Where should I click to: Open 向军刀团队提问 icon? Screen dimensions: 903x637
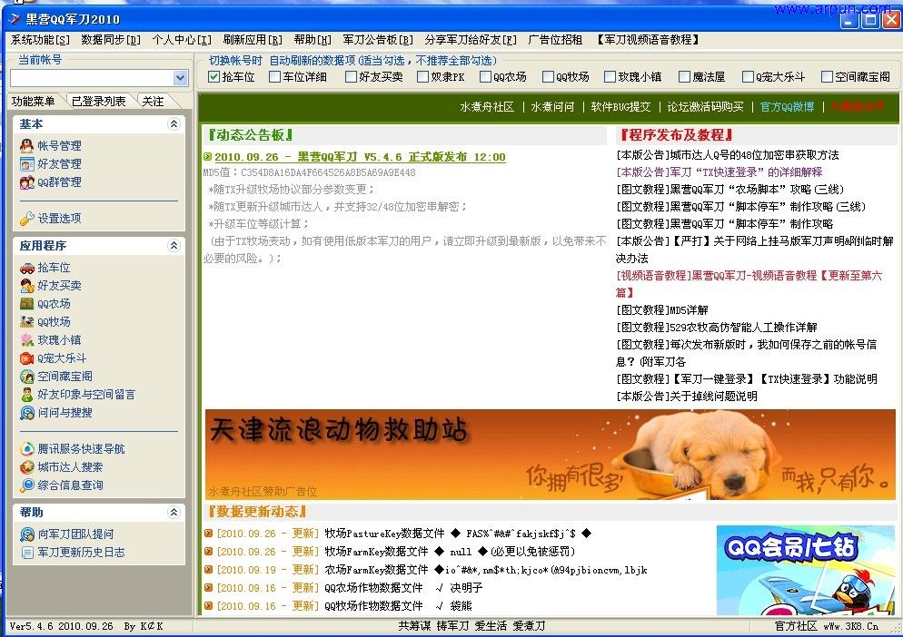(27, 534)
